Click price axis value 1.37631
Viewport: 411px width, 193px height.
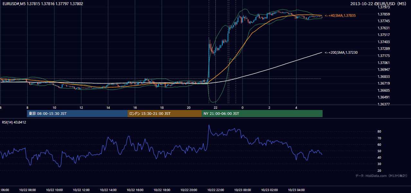point(383,28)
